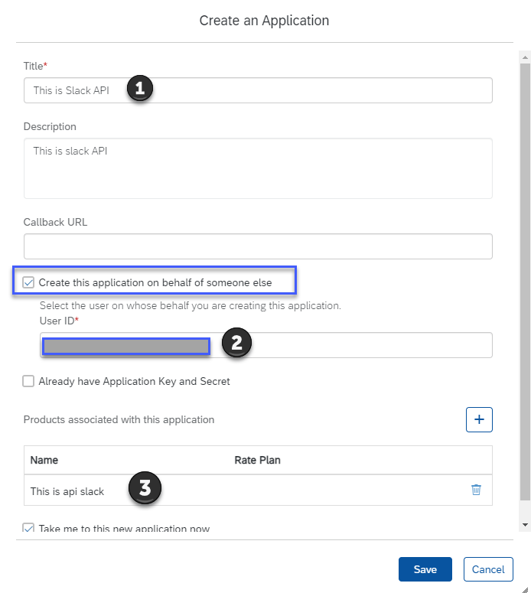The width and height of the screenshot is (531, 593).
Task: Click Cancel to dismiss the dialog
Action: pos(487,569)
